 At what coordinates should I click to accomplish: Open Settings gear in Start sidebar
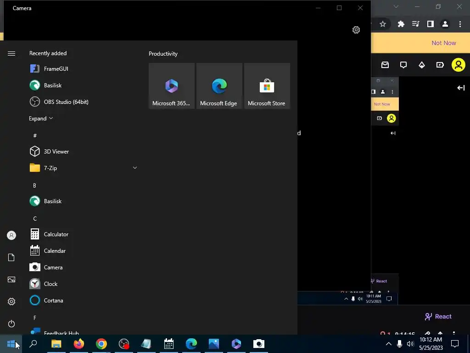[x=11, y=302]
